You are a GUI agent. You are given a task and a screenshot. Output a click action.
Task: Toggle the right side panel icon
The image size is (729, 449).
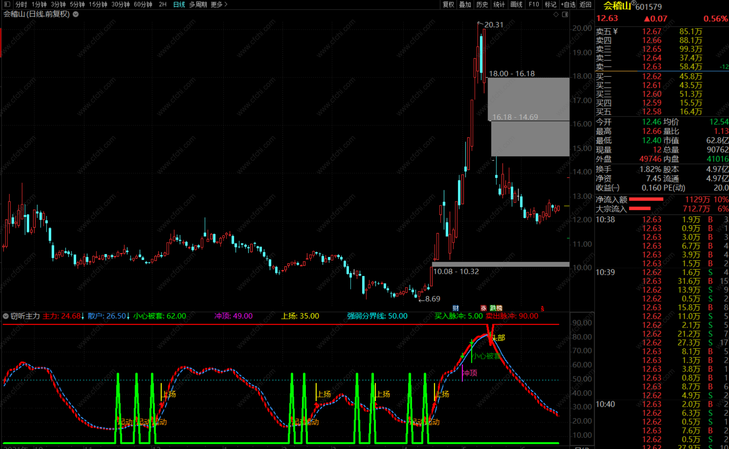(x=565, y=14)
